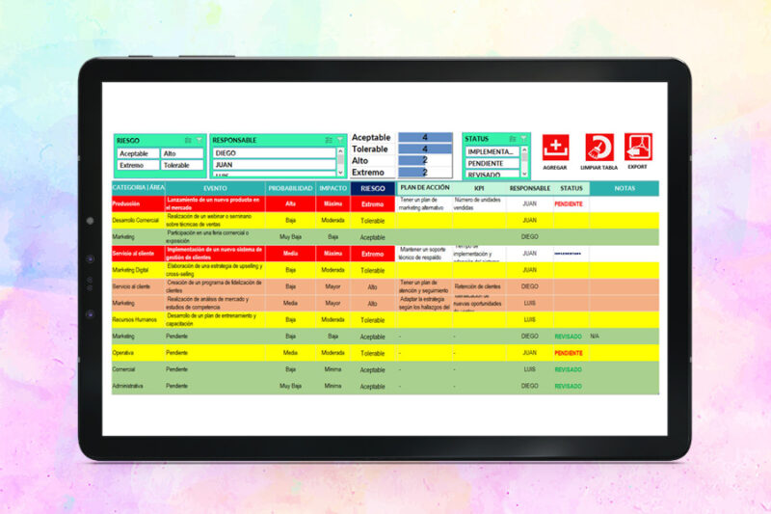Enable multi-select in the STATUS slicer
The height and width of the screenshot is (514, 771).
[x=513, y=139]
